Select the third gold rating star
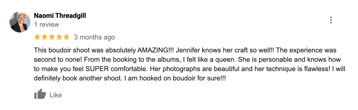This screenshot has width=358, height=110. [x=52, y=37]
